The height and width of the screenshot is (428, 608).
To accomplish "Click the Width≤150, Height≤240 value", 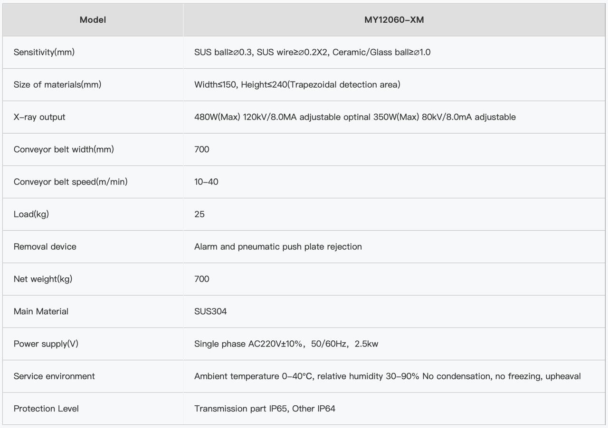I will coord(297,85).
